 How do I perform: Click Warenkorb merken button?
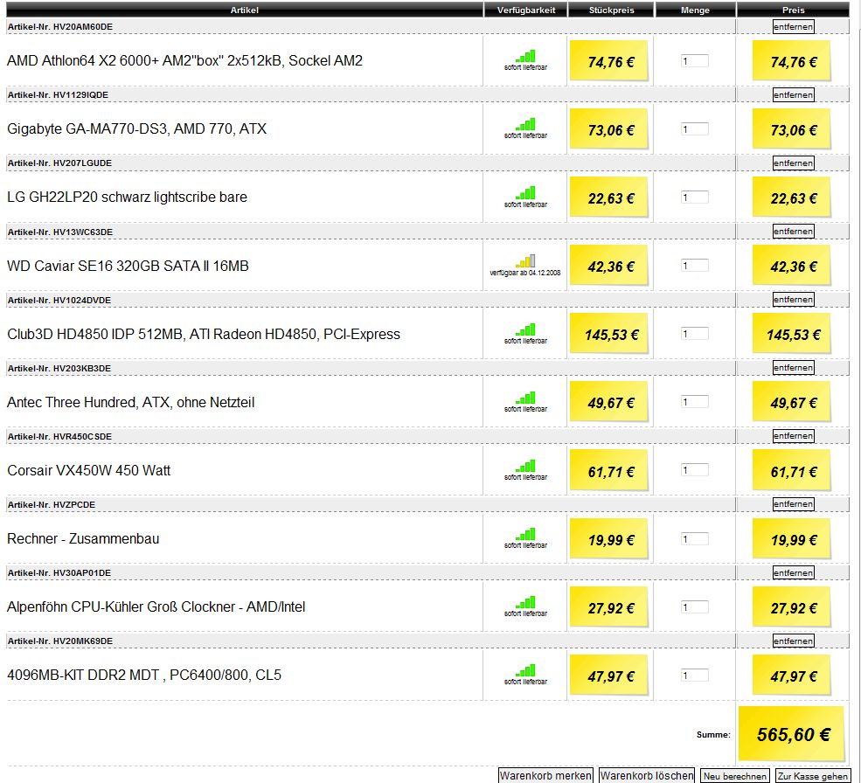coord(545,775)
